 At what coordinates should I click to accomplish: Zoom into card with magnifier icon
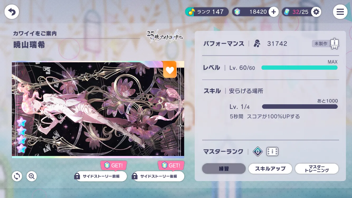(x=32, y=176)
